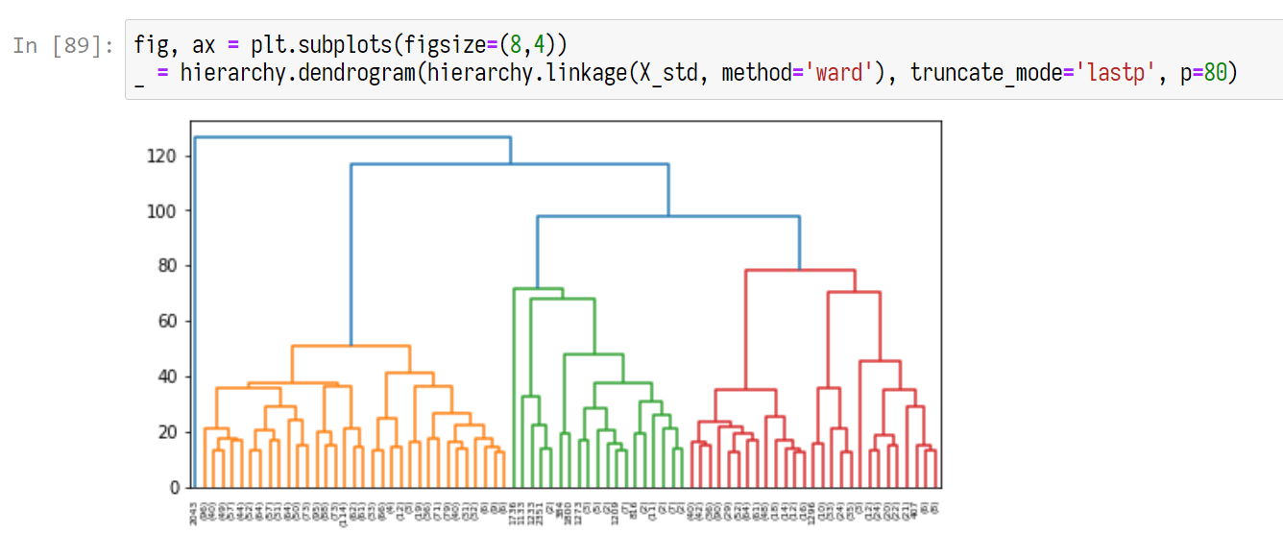Image resolution: width=1283 pixels, height=558 pixels.
Task: Click the In [89] cell prompt
Action: pyautogui.click(x=64, y=45)
